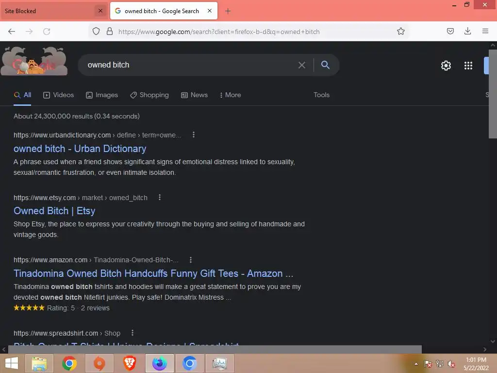Open the Firefox hamburger menu
Viewport: 497px width, 373px height.
click(485, 31)
